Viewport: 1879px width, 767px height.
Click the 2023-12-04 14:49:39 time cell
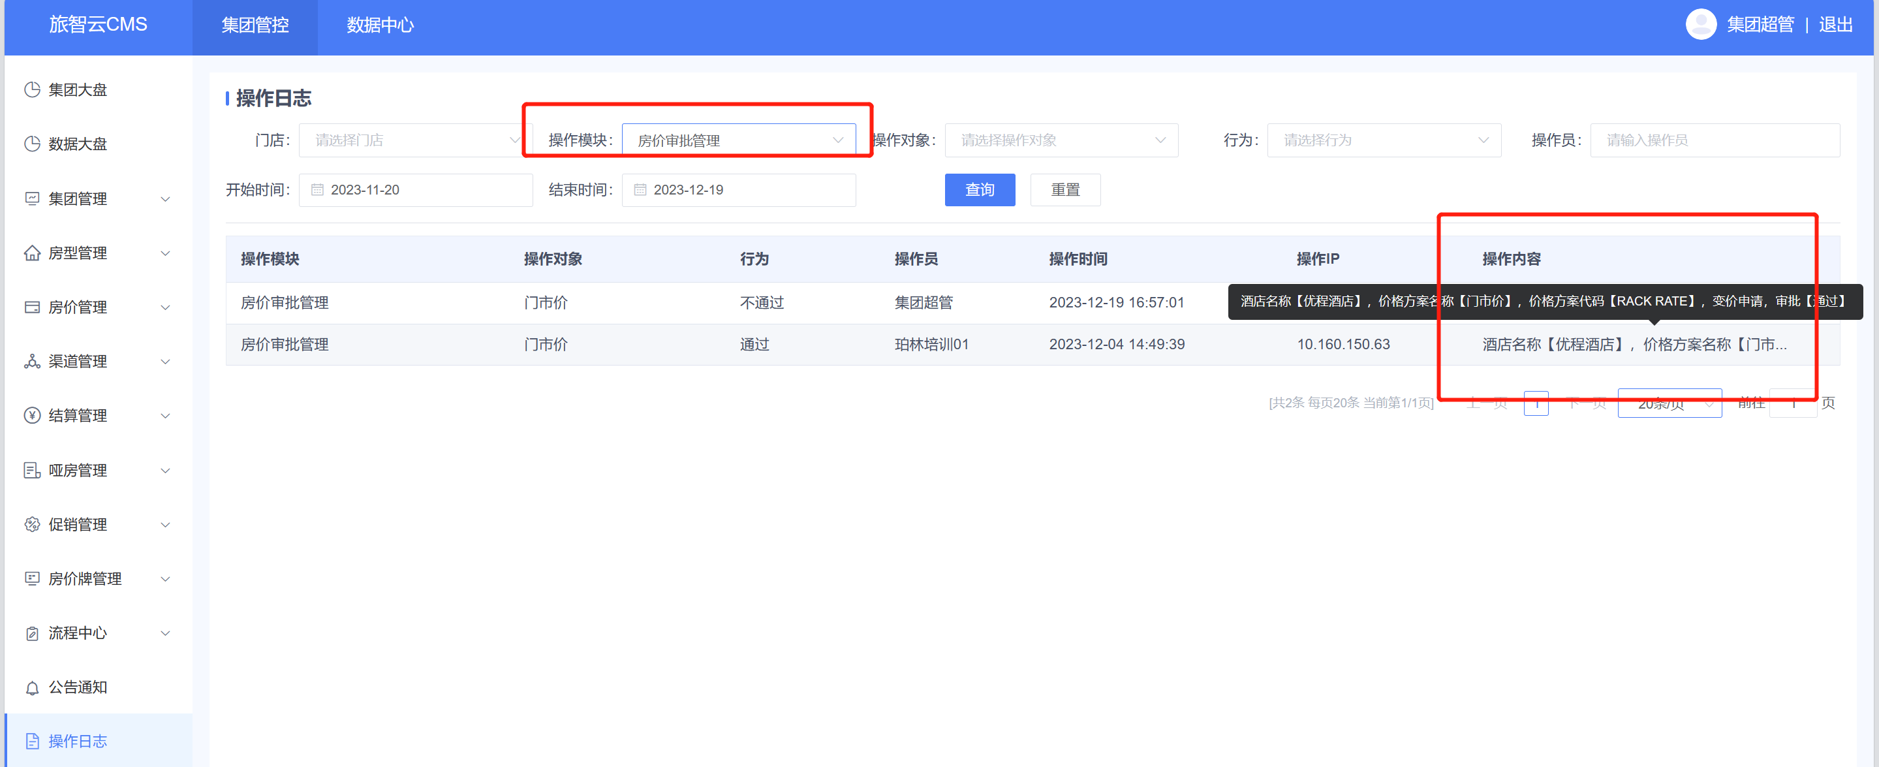pos(1116,344)
